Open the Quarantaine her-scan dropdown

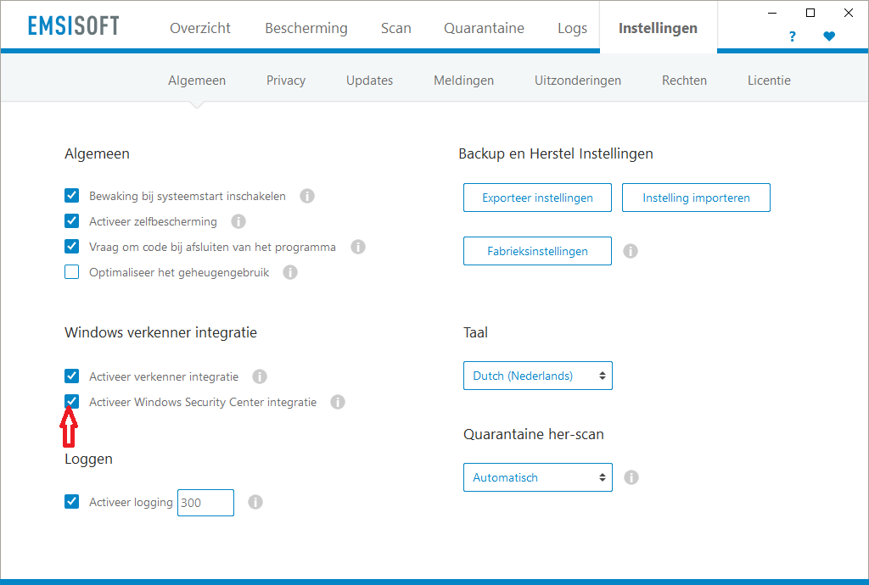[537, 477]
